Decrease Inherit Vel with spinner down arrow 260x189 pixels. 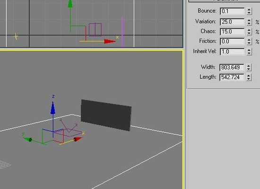click(x=249, y=53)
